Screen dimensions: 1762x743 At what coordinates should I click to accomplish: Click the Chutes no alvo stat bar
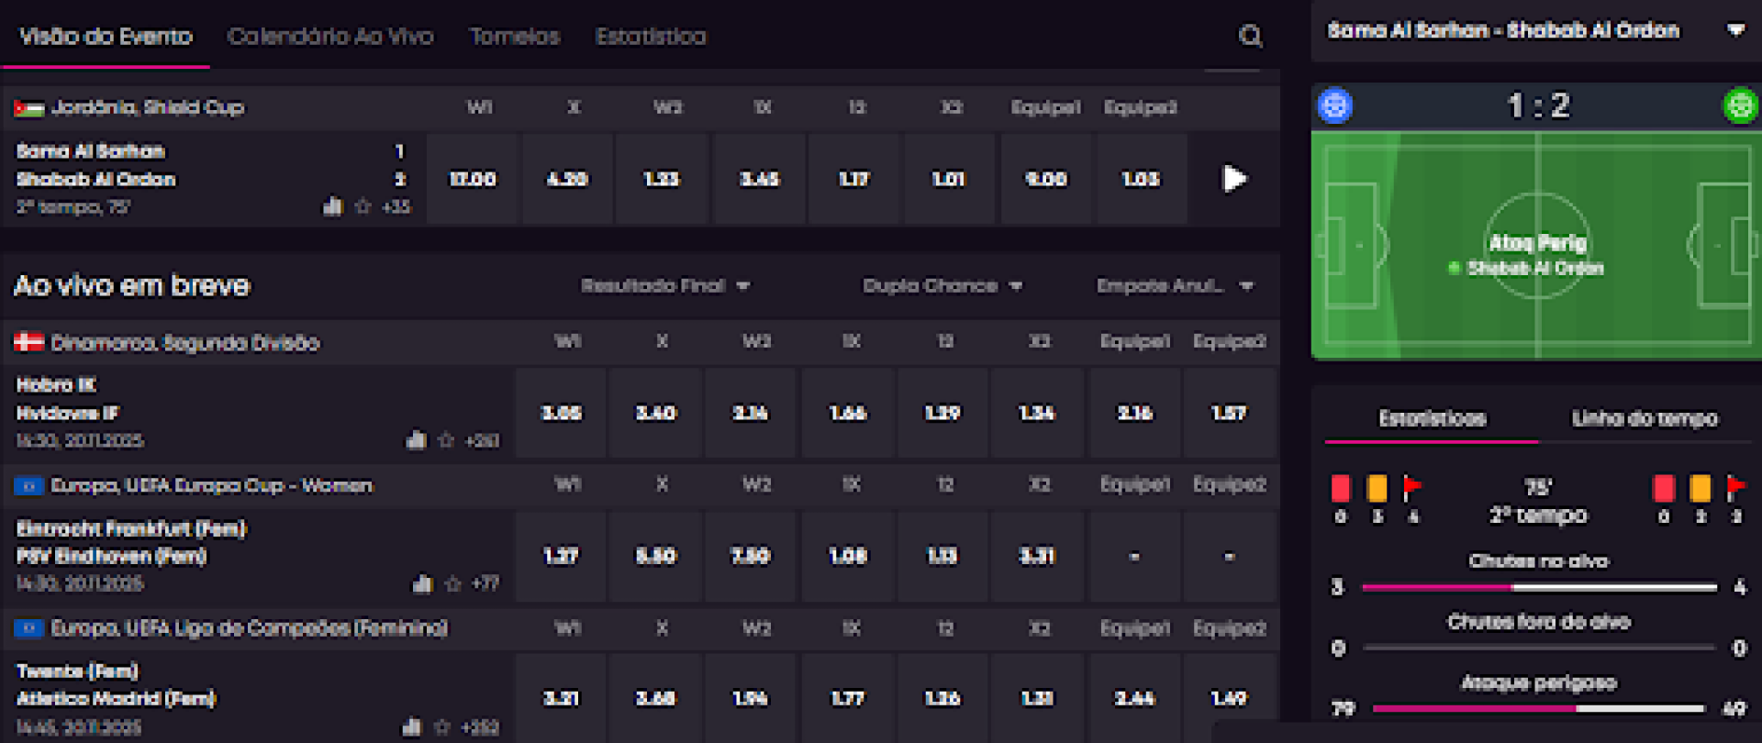click(1539, 587)
